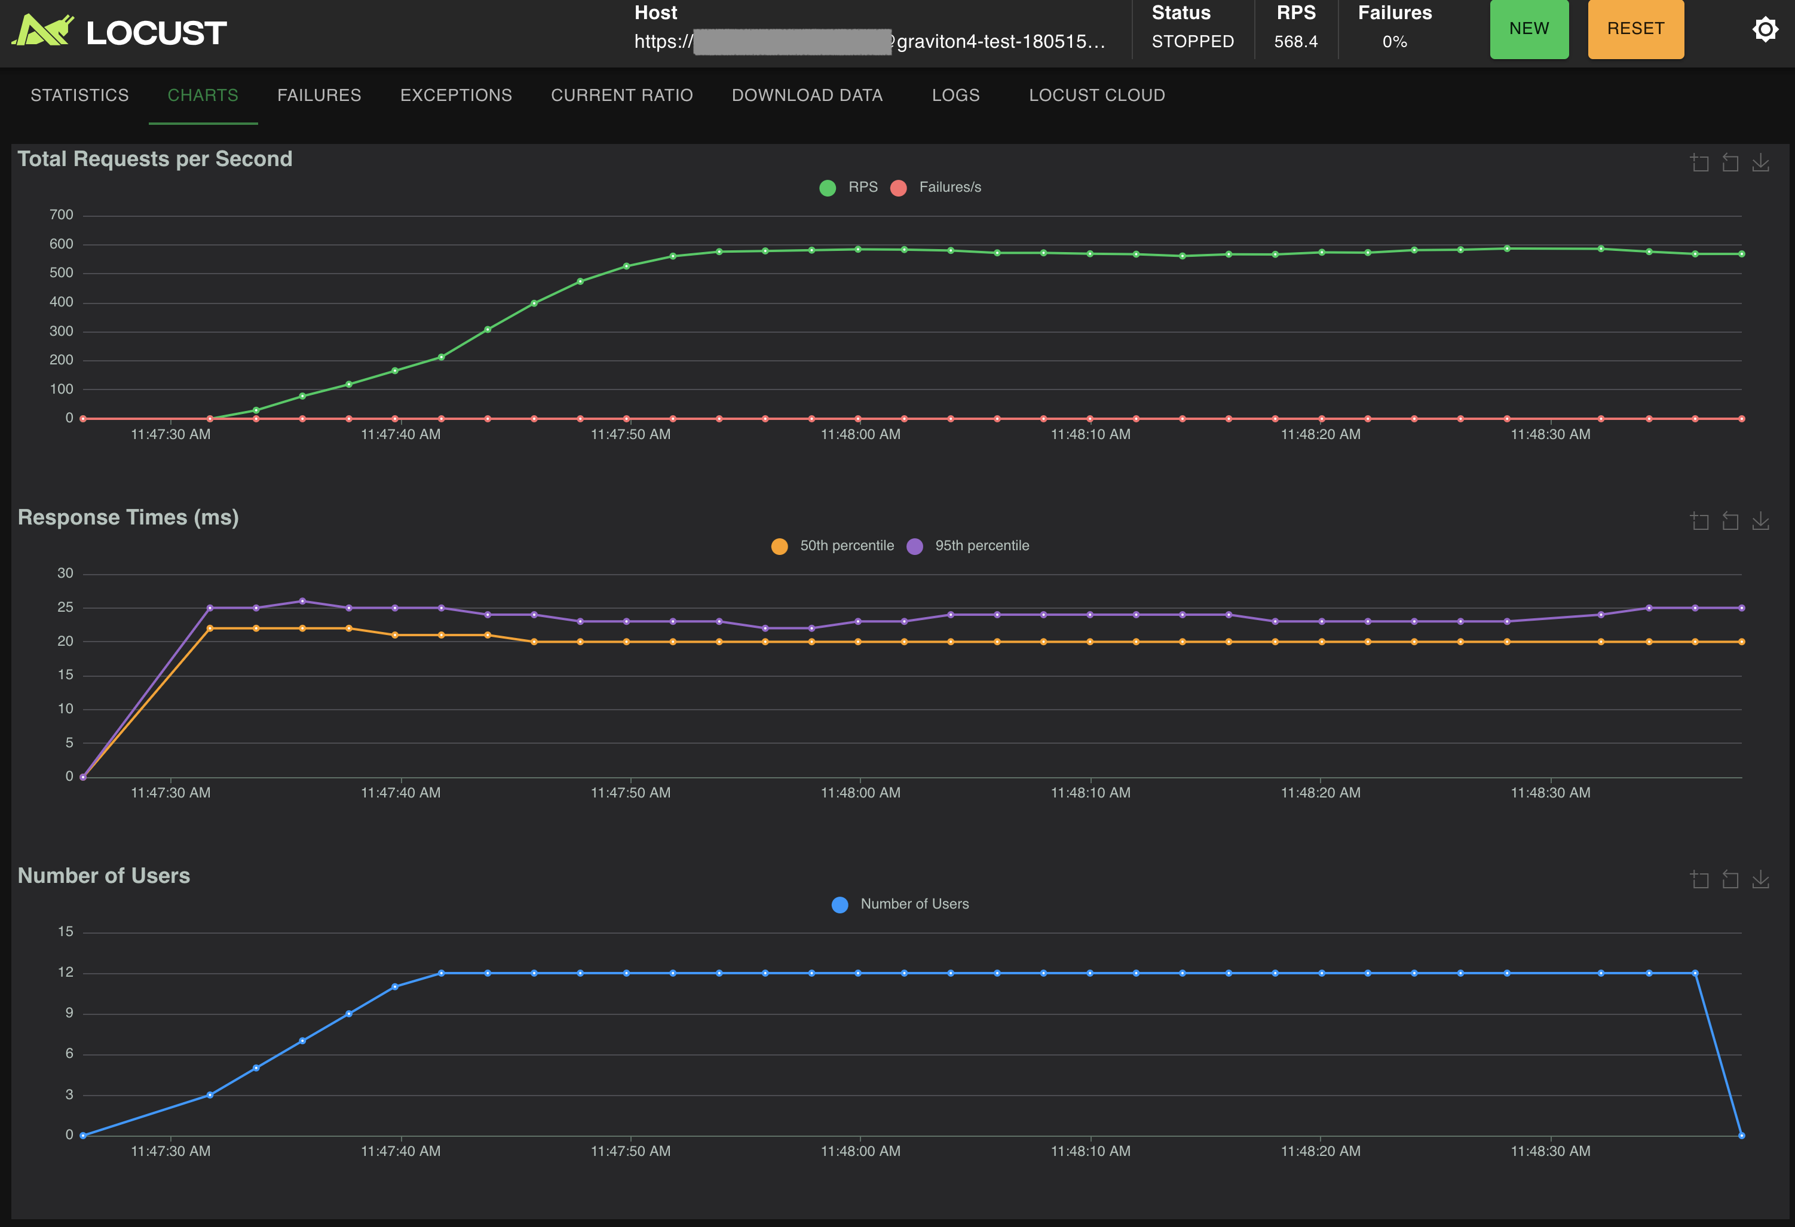Click the orange RESET button
This screenshot has width=1795, height=1227.
point(1635,29)
